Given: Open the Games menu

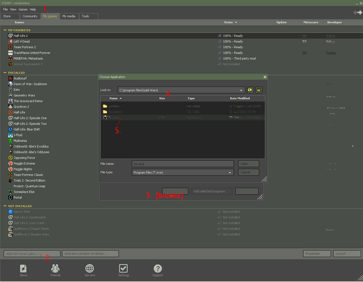Looking at the screenshot, I should click(23, 9).
